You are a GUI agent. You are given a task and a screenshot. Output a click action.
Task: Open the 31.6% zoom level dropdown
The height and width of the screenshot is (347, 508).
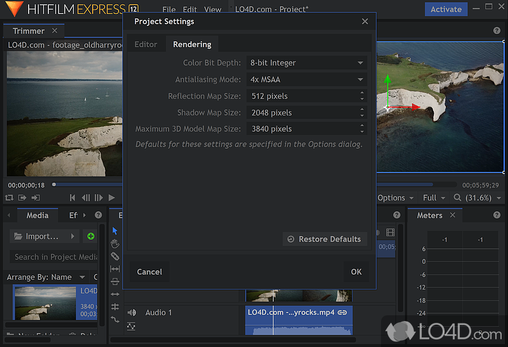[x=483, y=197]
